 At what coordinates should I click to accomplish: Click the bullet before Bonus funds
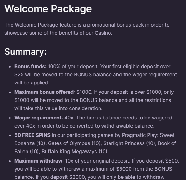10,67
